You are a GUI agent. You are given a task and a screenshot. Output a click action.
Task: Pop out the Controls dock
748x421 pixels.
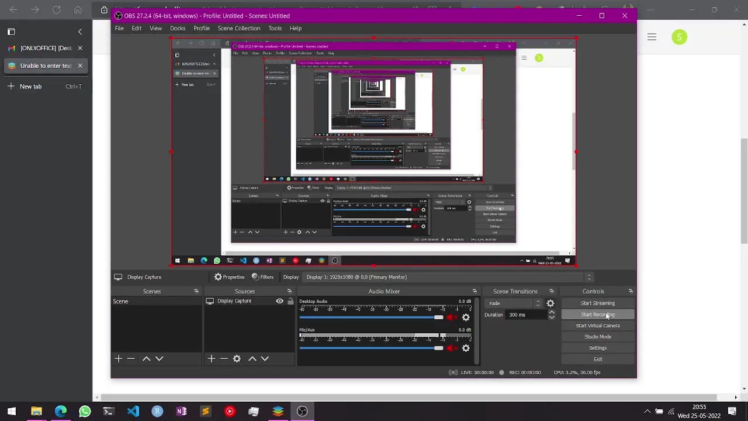point(631,291)
